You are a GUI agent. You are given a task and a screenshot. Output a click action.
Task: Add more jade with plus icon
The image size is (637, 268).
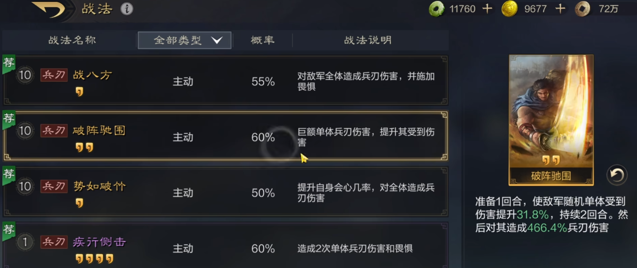(488, 9)
